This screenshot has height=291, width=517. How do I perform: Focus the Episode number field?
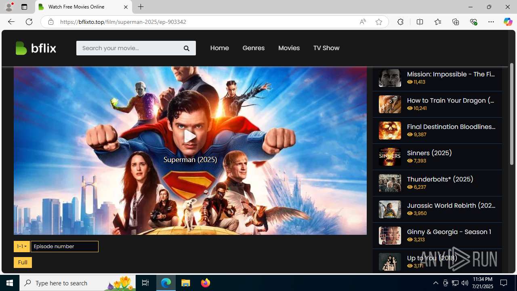pos(65,247)
